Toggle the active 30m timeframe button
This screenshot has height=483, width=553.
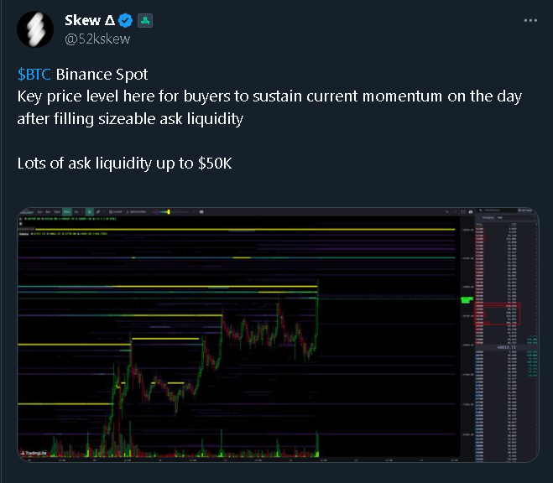67,211
